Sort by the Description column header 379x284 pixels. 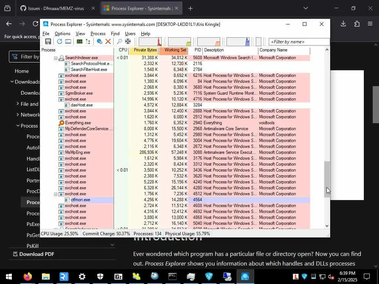(x=231, y=50)
